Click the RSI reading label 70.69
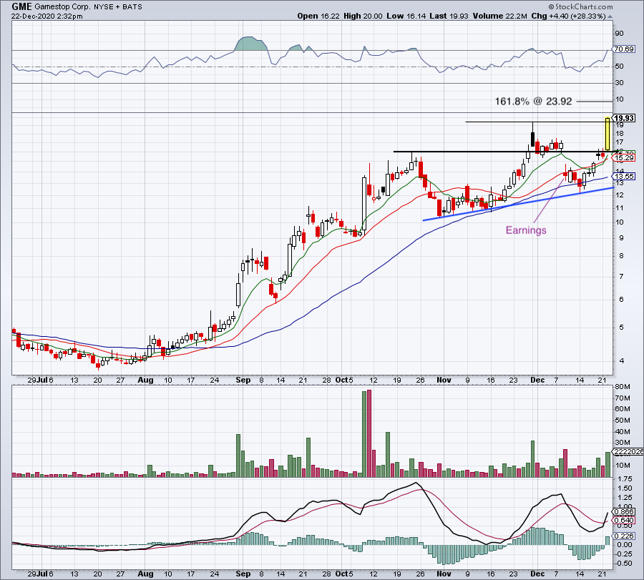The image size is (644, 580). click(624, 49)
